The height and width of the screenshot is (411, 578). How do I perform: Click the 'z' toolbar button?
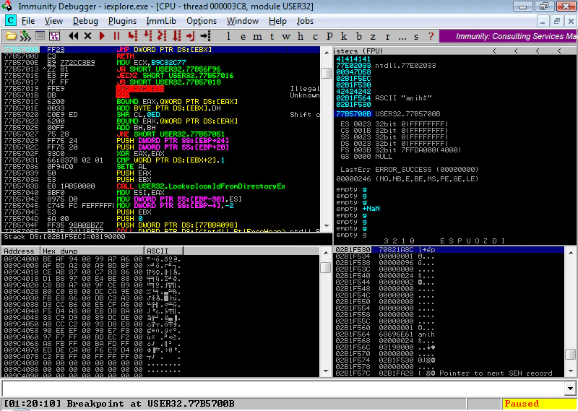coord(373,36)
